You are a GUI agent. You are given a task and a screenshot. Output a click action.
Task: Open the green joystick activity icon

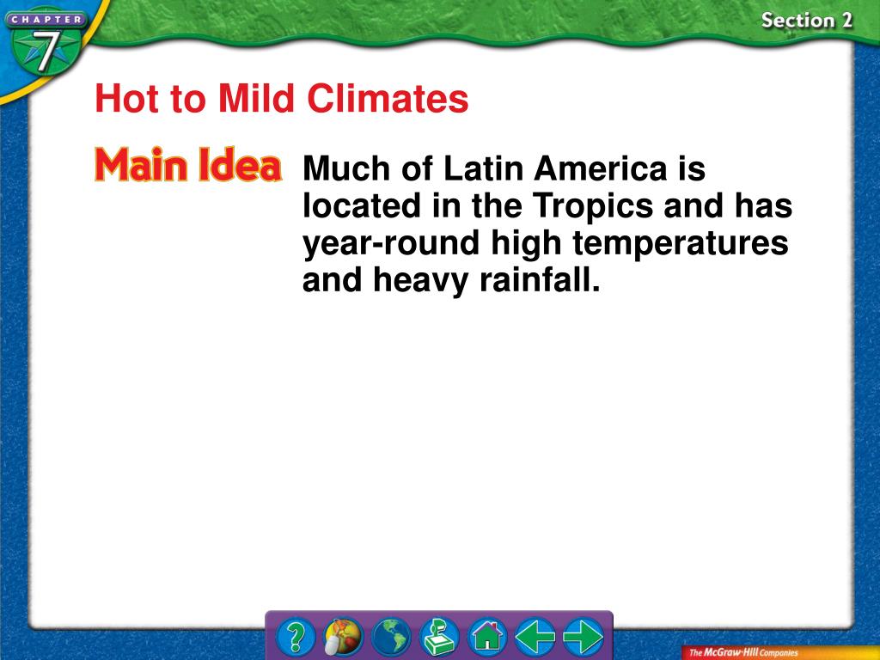tap(439, 637)
